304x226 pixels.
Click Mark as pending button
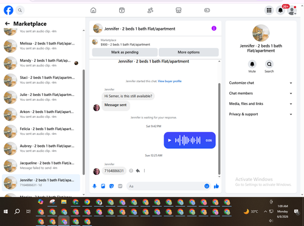[x=125, y=52]
